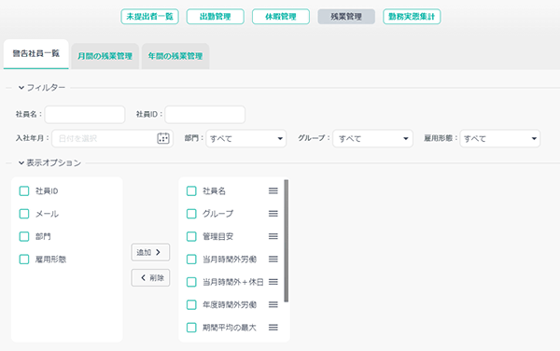
Task: Check the グループ checkbox in right list
Action: click(191, 214)
